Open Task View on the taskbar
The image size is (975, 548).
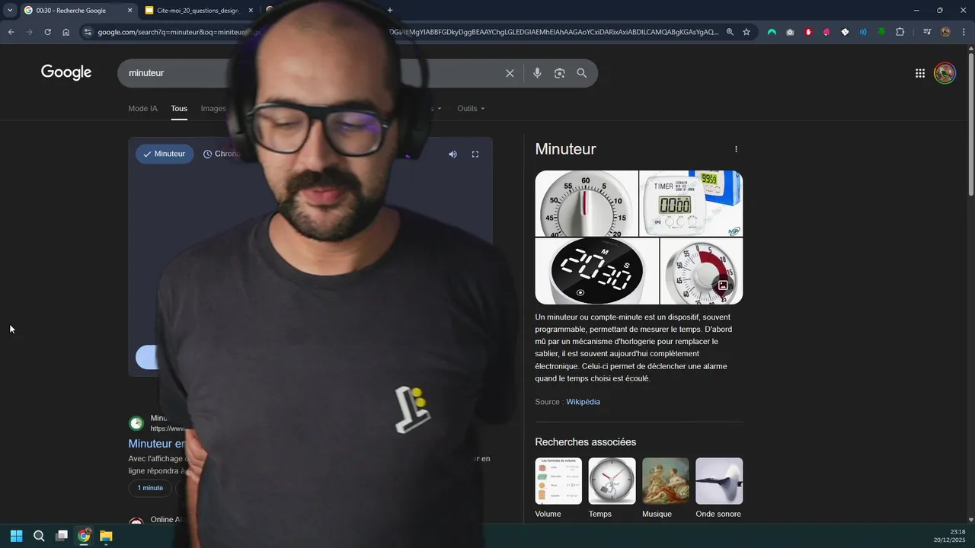[x=62, y=536]
